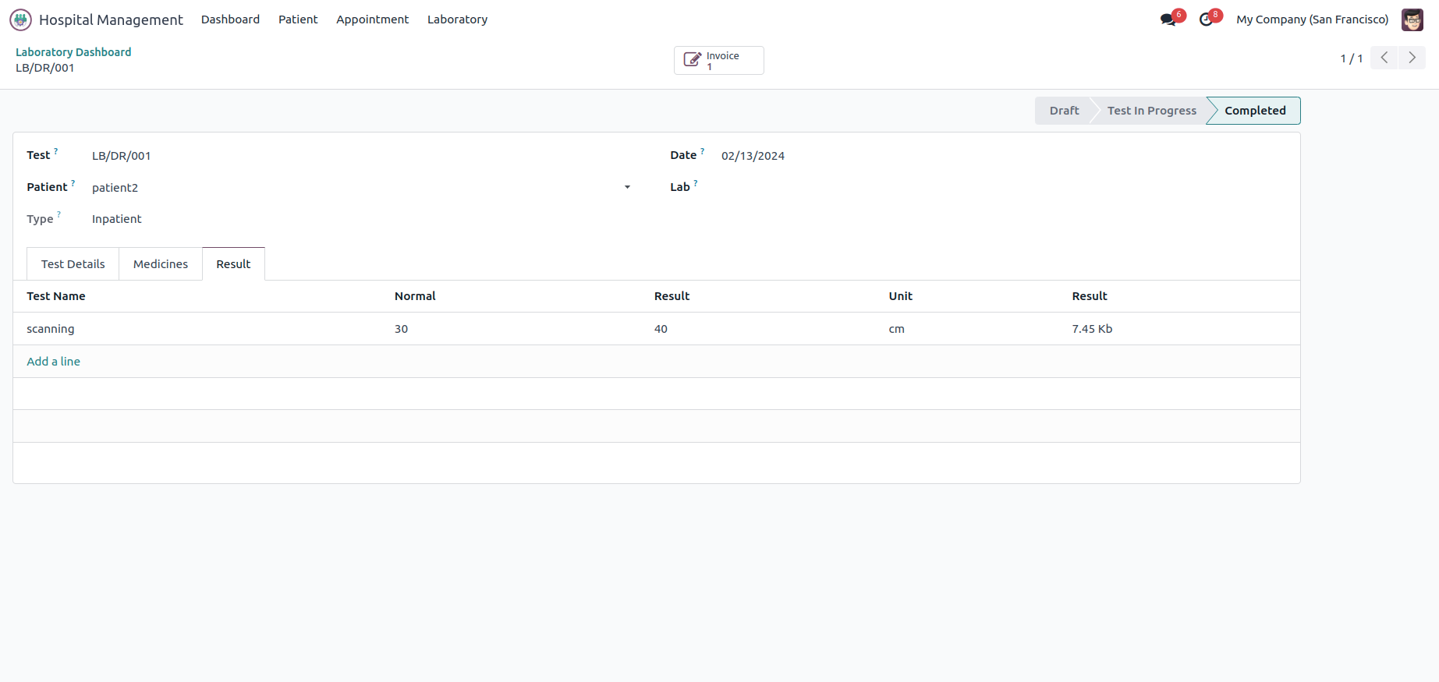Sort by Normal column header
The width and height of the screenshot is (1439, 682).
click(x=415, y=296)
